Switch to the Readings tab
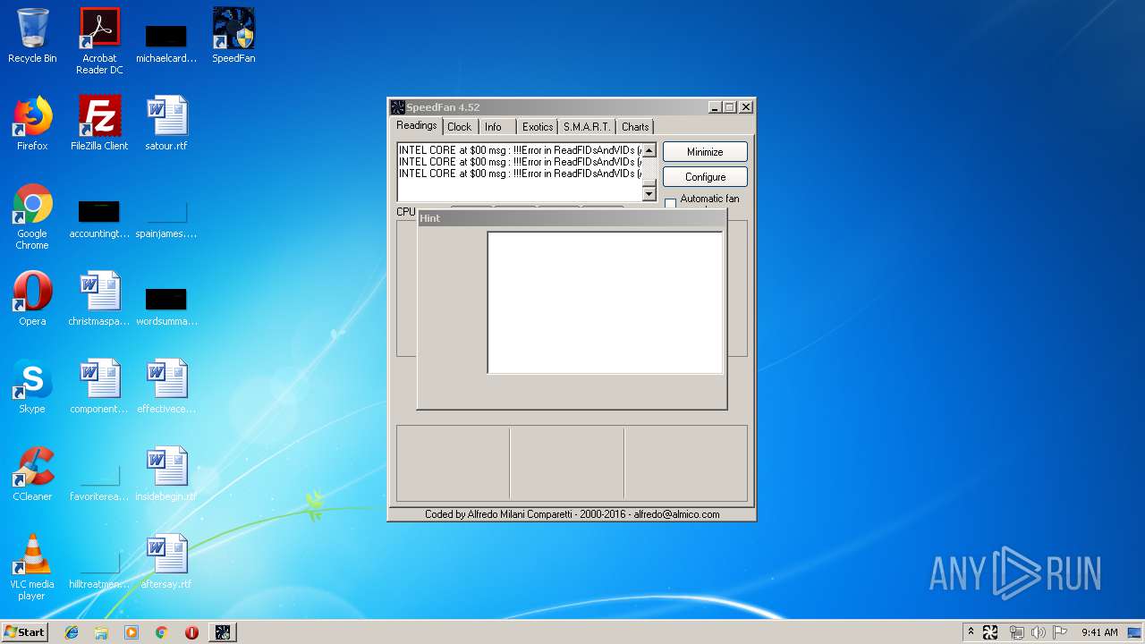 pyautogui.click(x=417, y=126)
